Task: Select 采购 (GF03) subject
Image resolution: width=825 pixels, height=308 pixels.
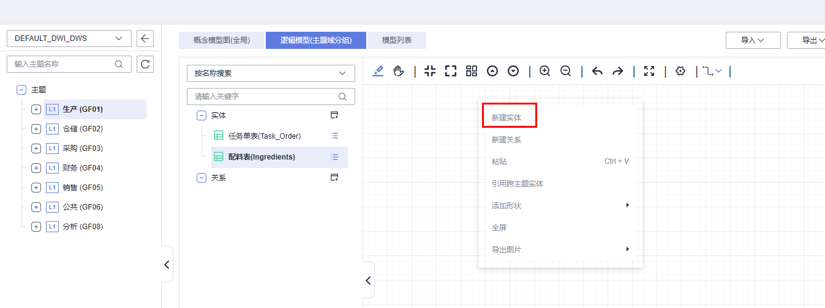Action: (x=83, y=148)
